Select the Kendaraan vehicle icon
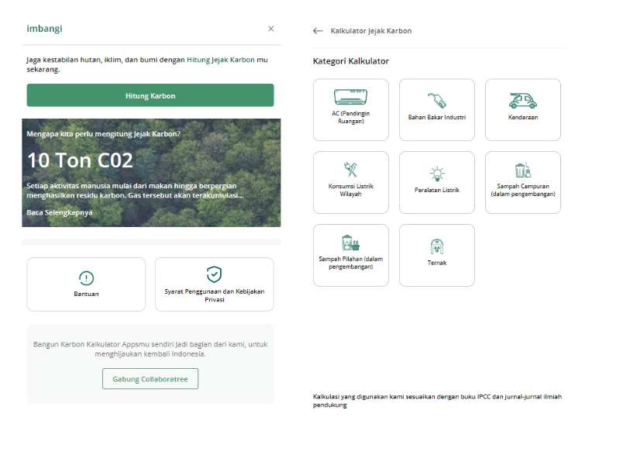 coord(522,101)
